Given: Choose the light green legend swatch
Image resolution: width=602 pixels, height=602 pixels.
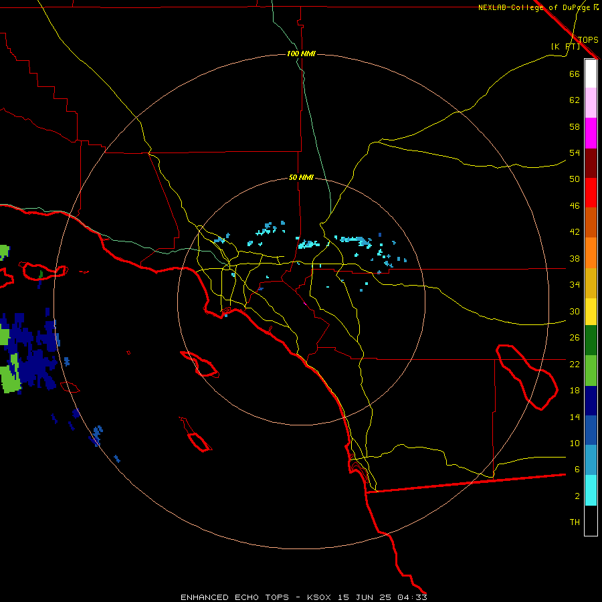Looking at the screenshot, I should point(591,371).
